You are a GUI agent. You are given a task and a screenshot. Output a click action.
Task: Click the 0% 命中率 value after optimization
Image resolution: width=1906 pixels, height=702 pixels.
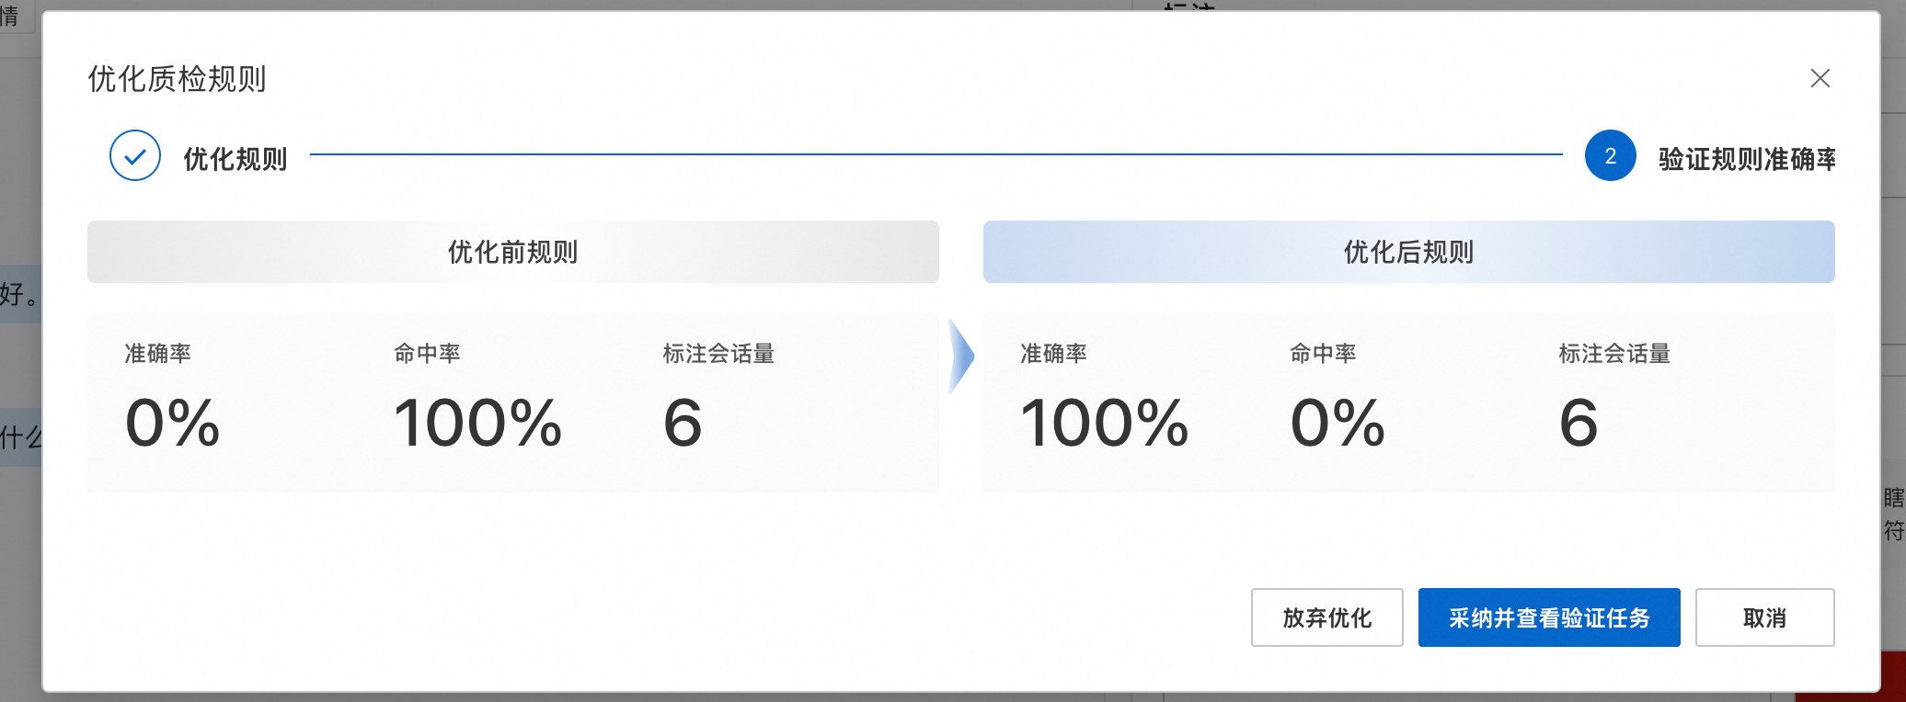(1337, 423)
